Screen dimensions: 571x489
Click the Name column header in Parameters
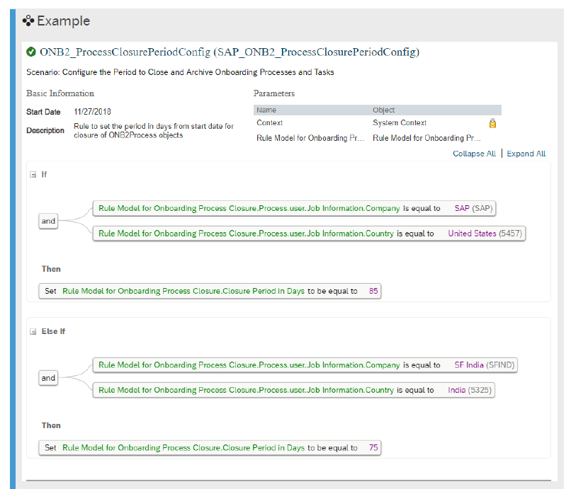pos(266,110)
